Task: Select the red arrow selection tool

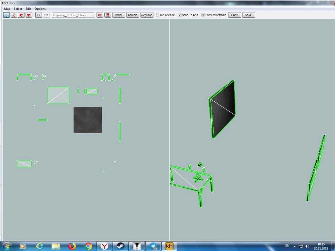Action: 21,15
